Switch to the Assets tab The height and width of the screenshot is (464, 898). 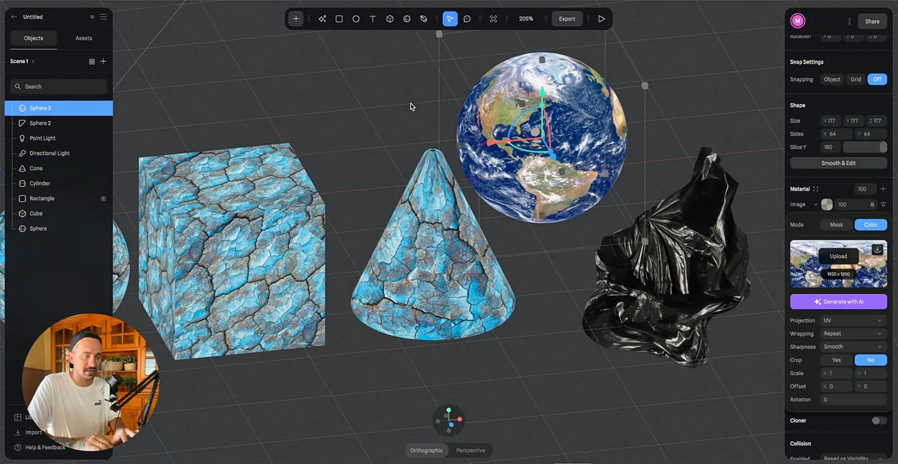[84, 38]
